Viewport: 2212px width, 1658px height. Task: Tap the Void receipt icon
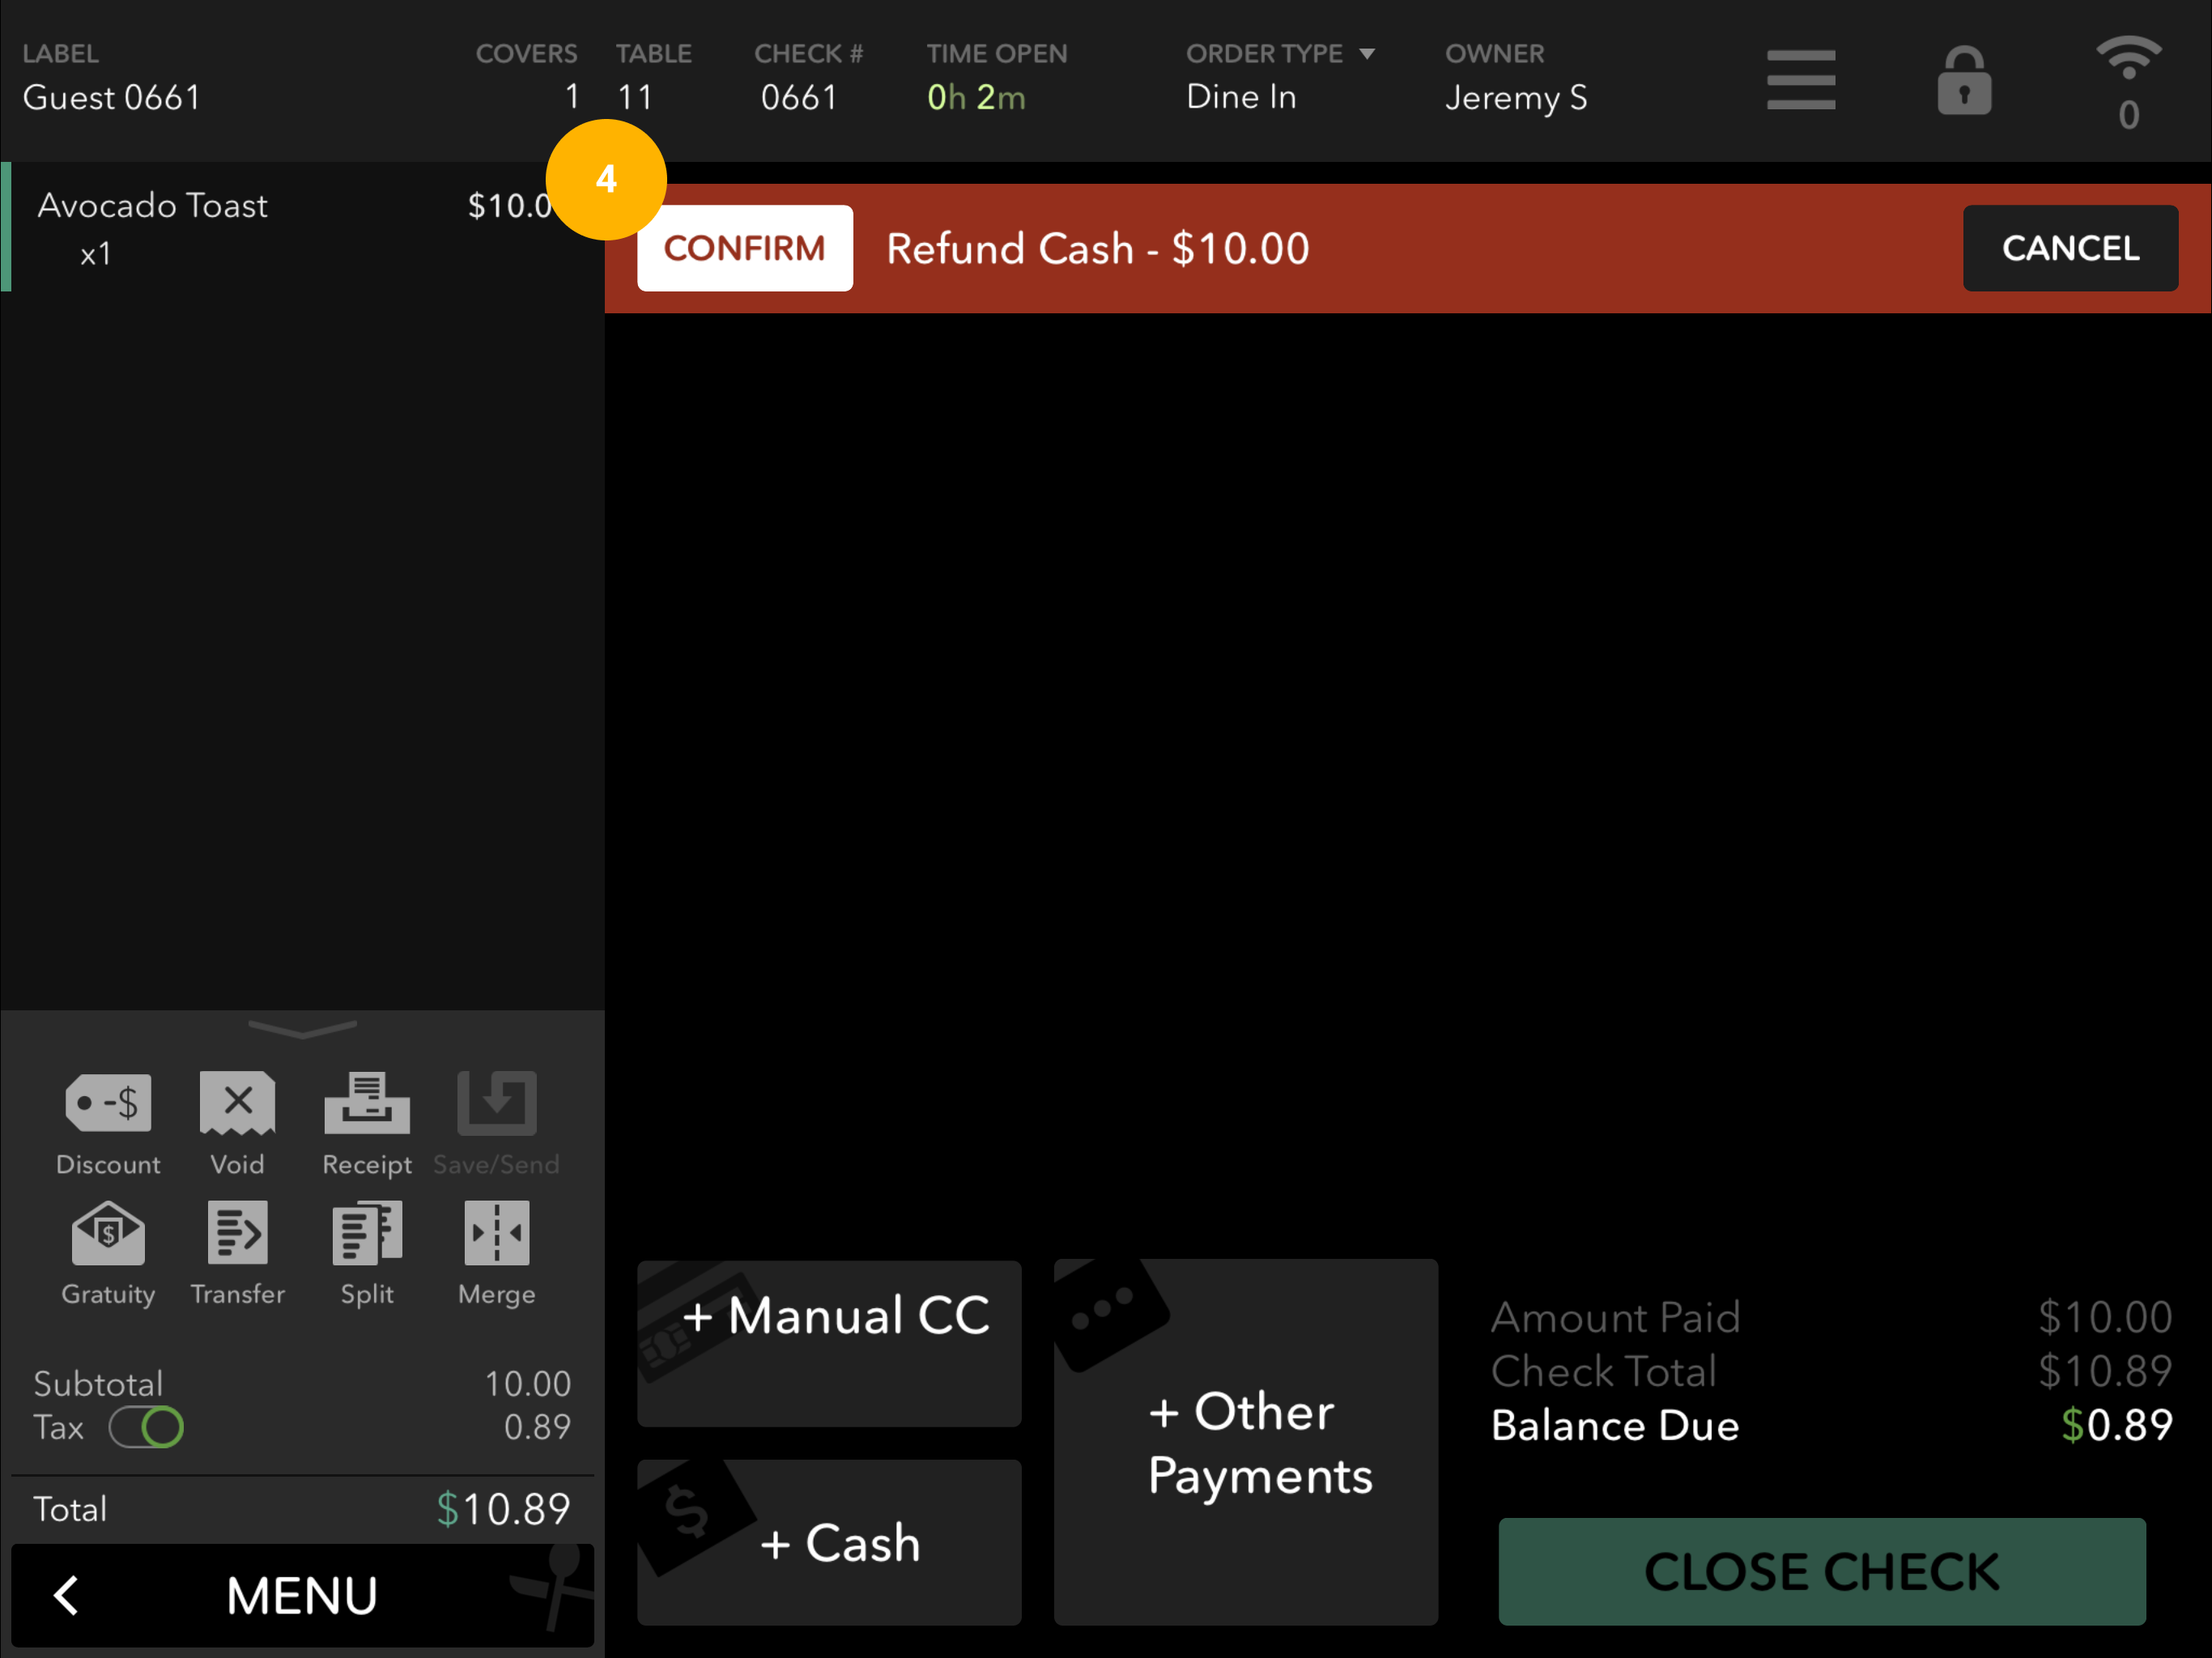(237, 1103)
